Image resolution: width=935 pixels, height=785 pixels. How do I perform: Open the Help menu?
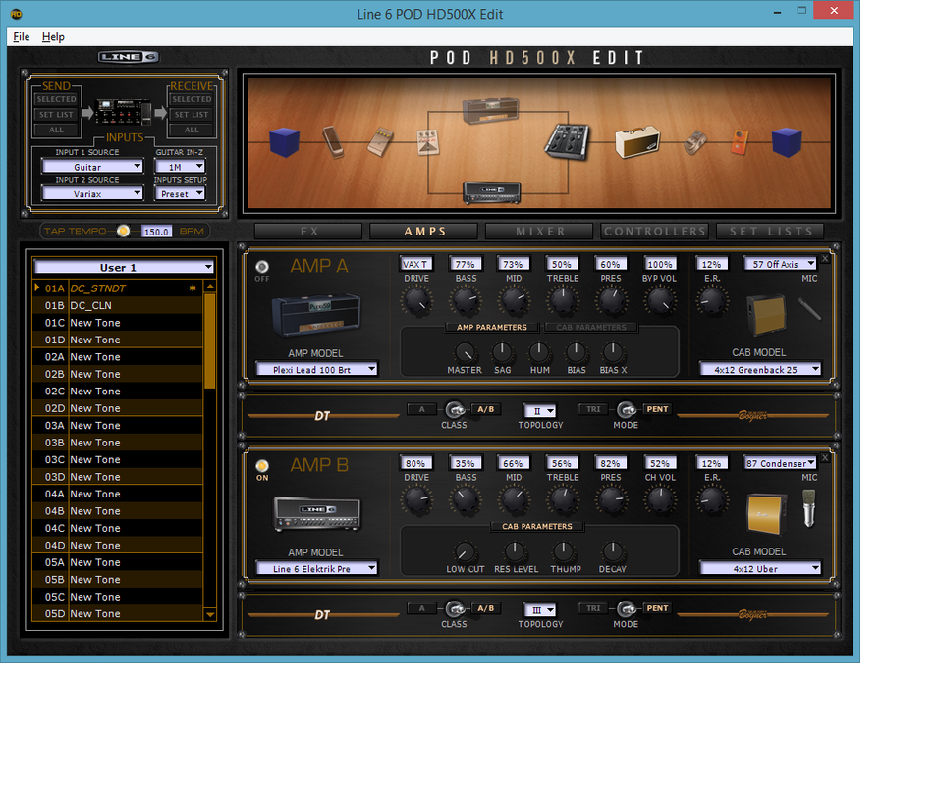coord(53,37)
